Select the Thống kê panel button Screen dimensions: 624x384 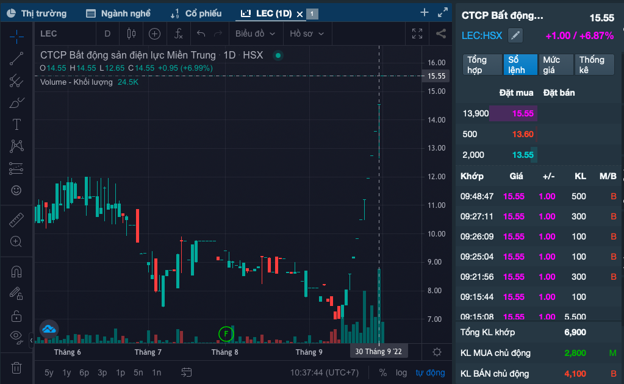point(592,65)
